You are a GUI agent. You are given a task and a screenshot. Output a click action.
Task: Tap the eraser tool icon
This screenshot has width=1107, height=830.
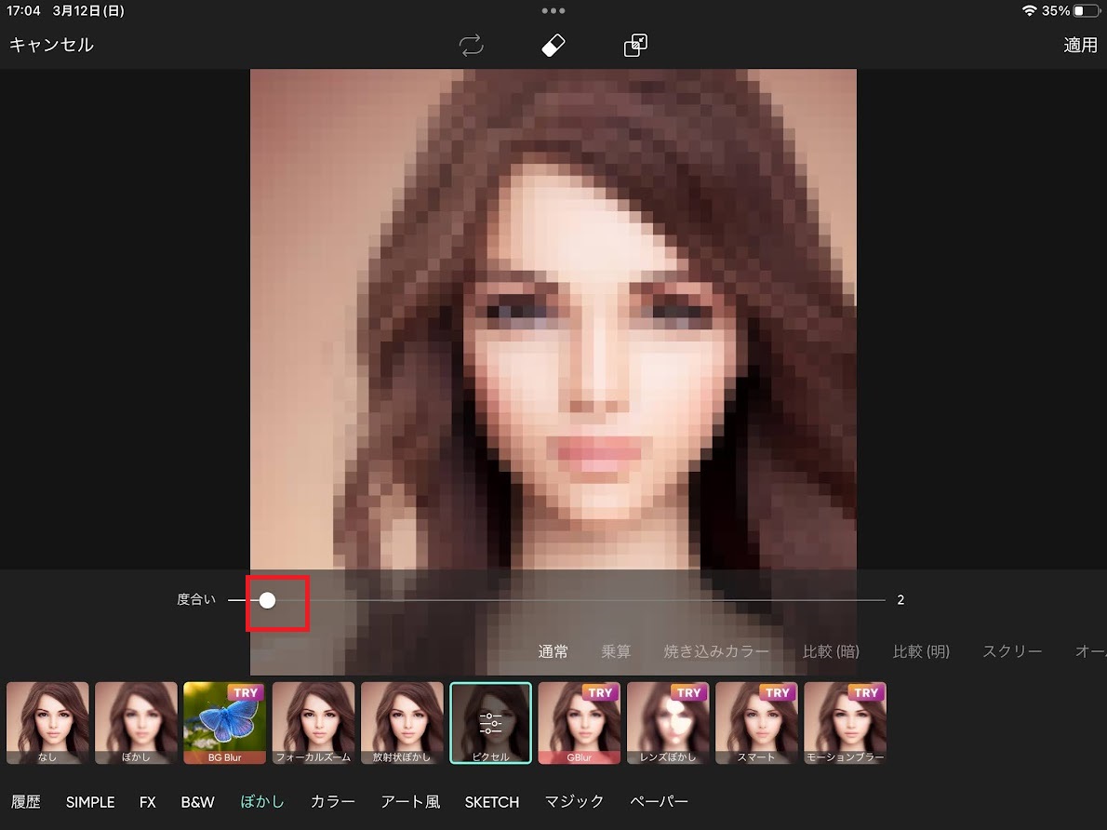[x=553, y=46]
